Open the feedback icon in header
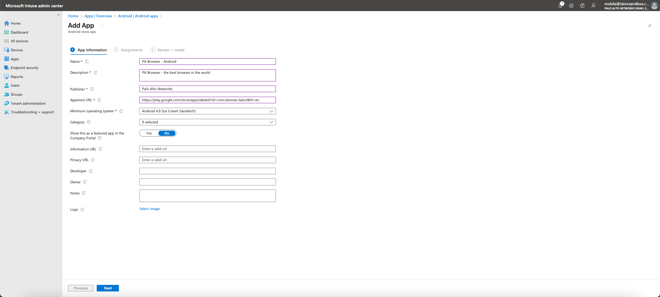Image resolution: width=660 pixels, height=297 pixels. tap(593, 6)
